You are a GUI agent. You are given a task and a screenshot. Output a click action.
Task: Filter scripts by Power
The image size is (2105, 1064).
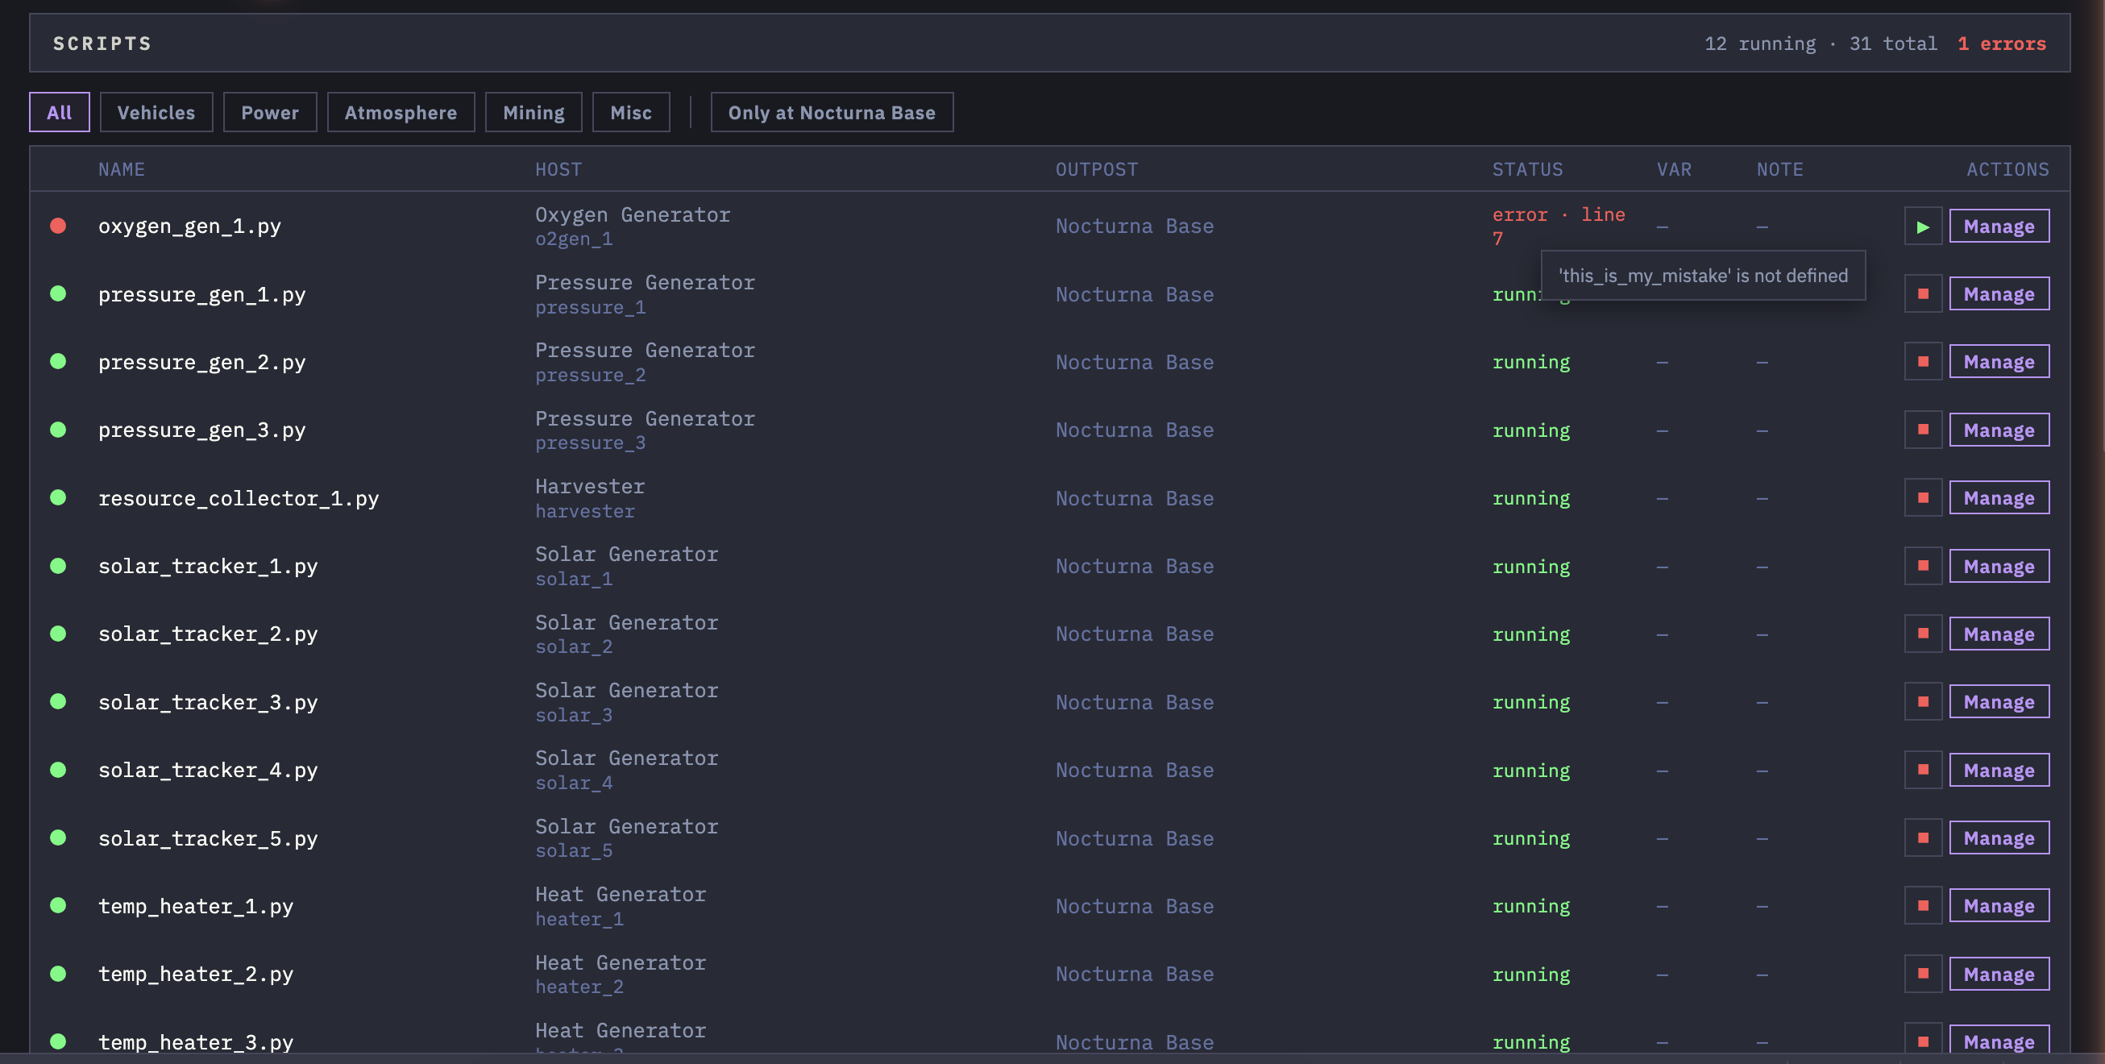[270, 113]
